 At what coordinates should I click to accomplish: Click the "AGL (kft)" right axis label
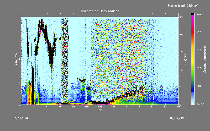coord(185,59)
